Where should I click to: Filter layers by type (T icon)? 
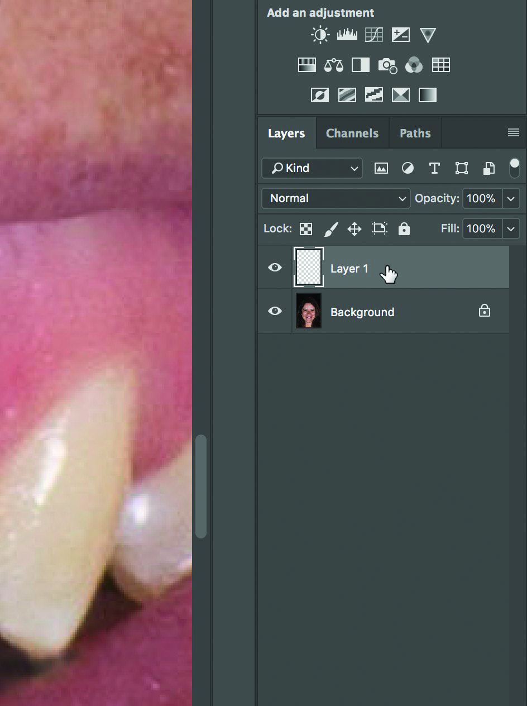pyautogui.click(x=434, y=168)
